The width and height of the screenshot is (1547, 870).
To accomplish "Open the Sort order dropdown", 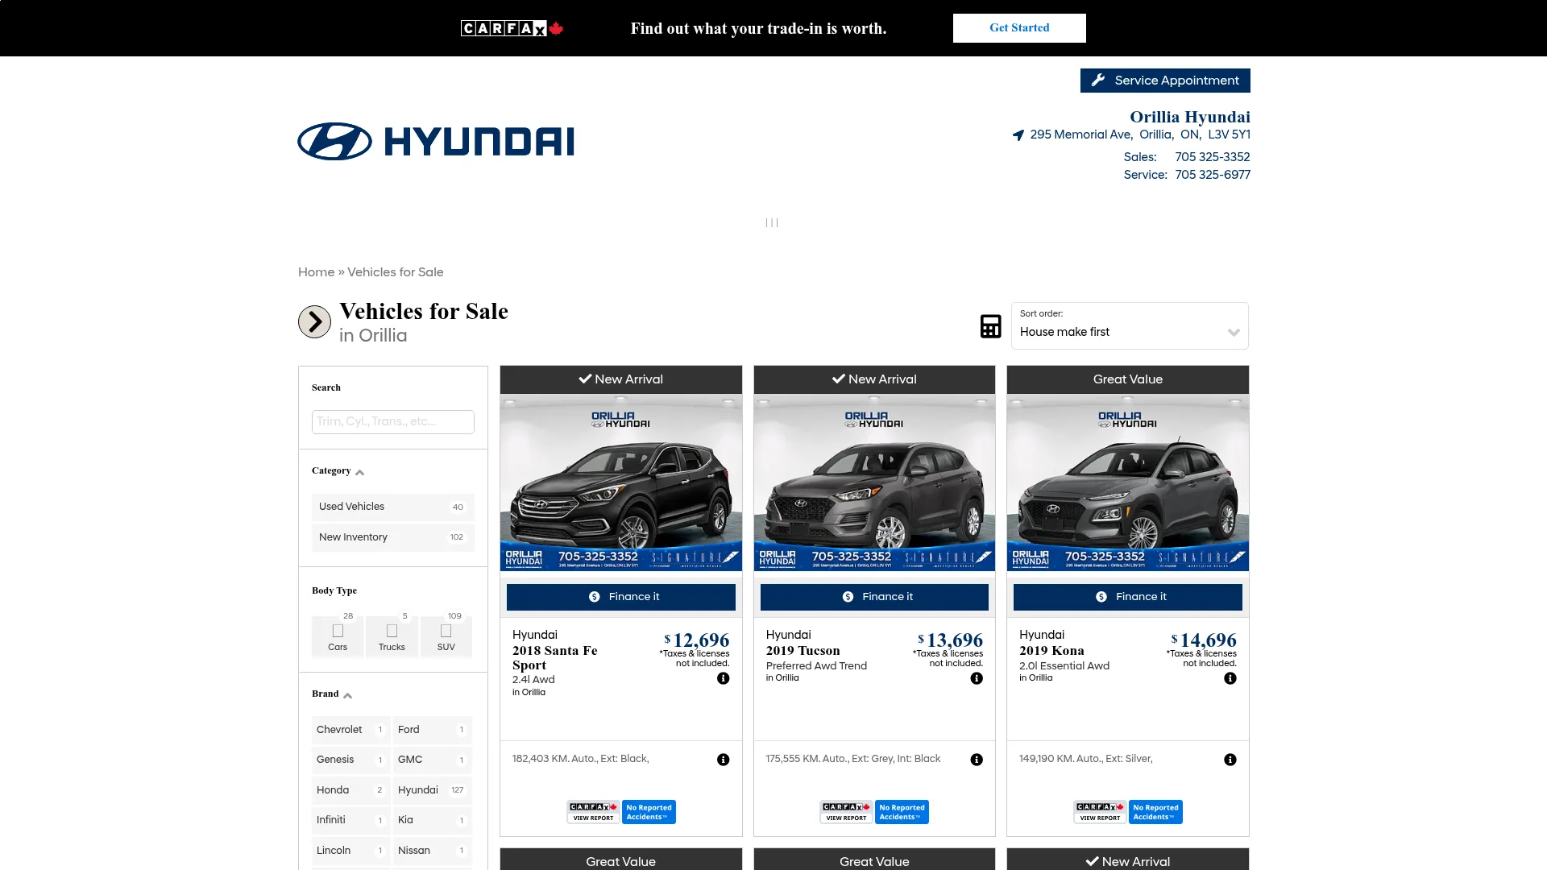I will [x=1130, y=326].
